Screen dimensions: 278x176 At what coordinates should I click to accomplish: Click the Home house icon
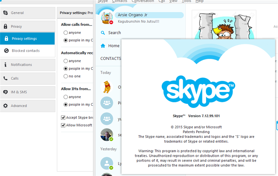click(x=103, y=46)
